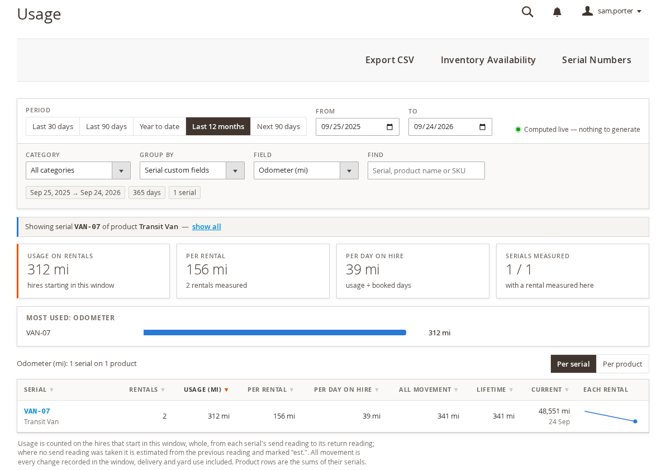666x470 pixels.
Task: Open the Field dropdown showing Odometer (mi)
Action: tap(306, 170)
